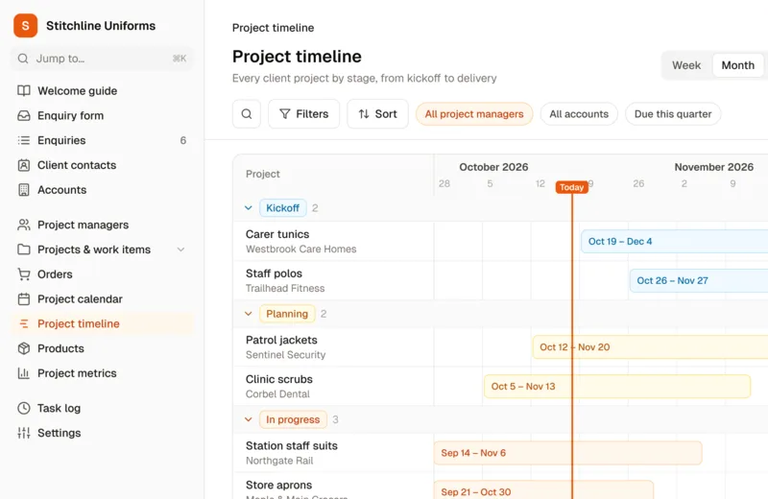Open the Welcome guide page
The width and height of the screenshot is (768, 499).
(x=103, y=90)
